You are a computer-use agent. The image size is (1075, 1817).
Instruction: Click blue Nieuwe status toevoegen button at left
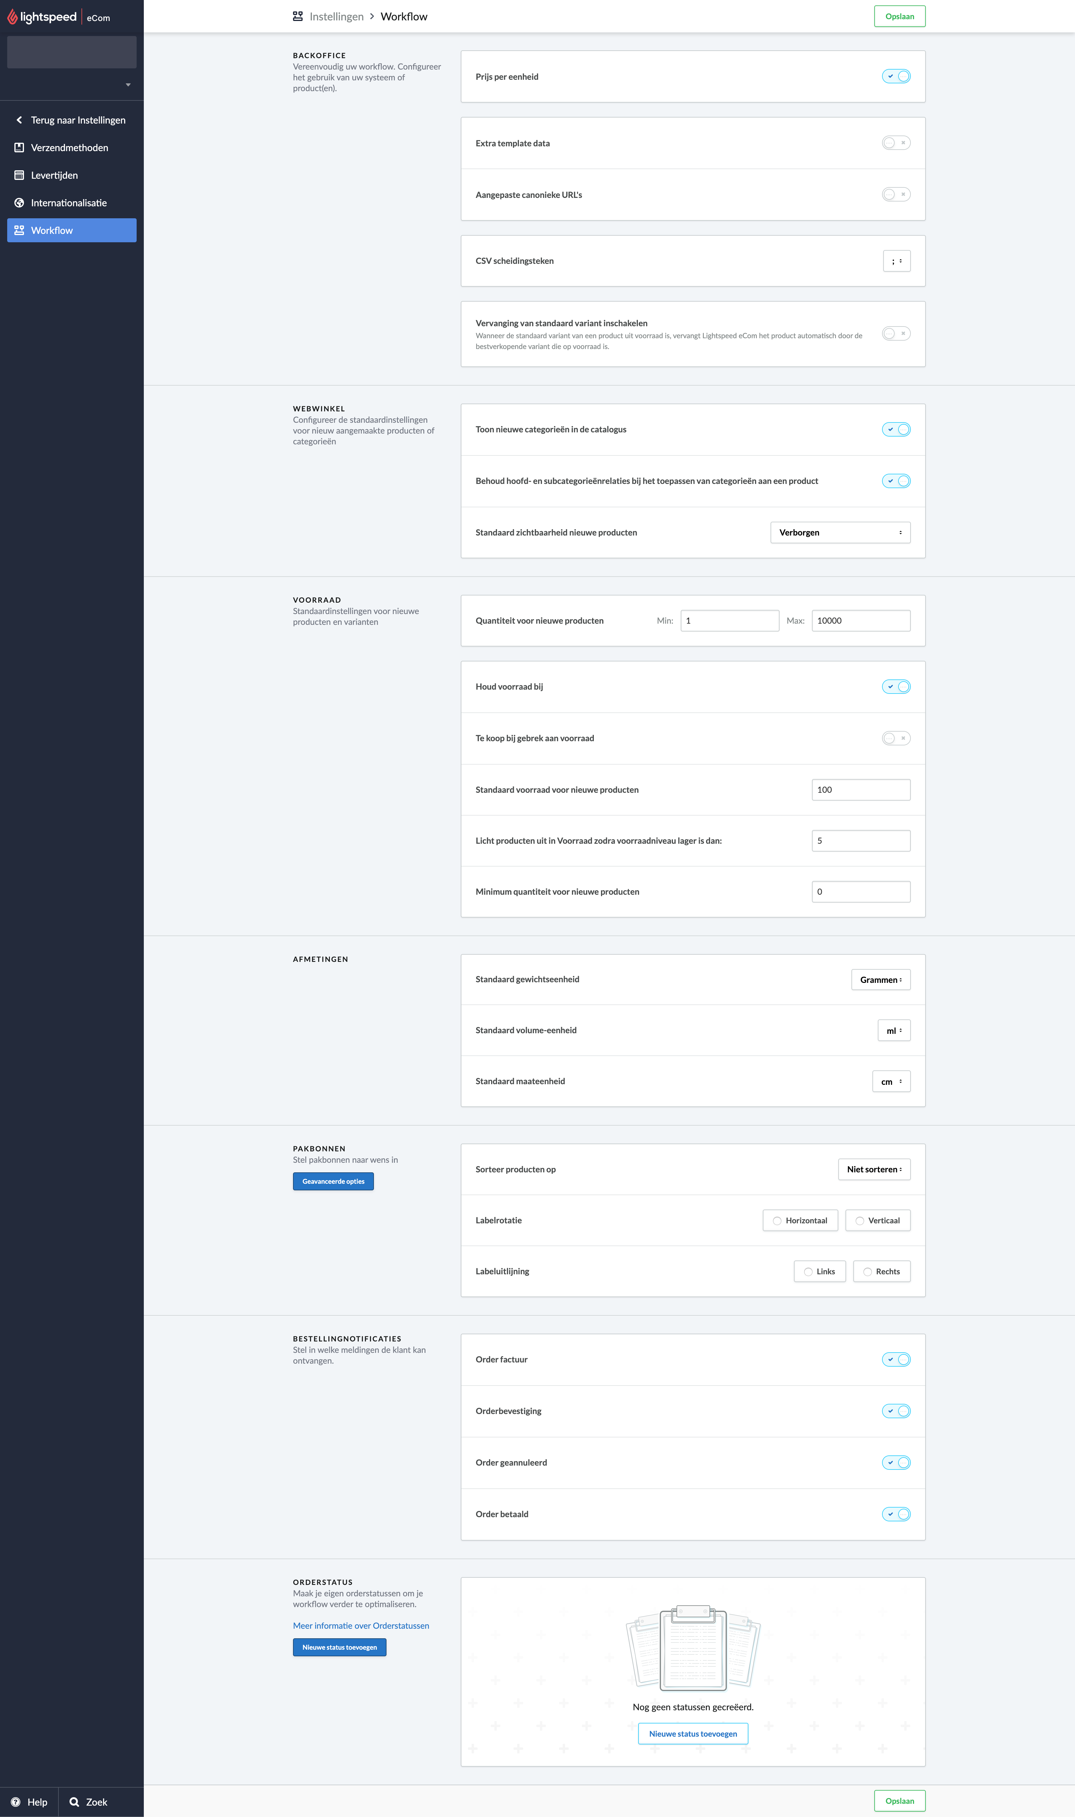click(x=340, y=1647)
